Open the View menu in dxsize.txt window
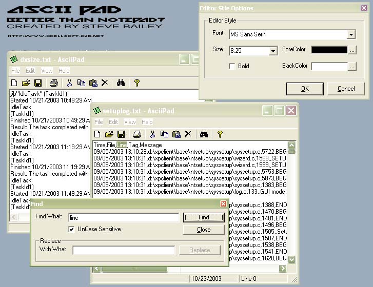The width and height of the screenshot is (373, 287). coord(47,71)
